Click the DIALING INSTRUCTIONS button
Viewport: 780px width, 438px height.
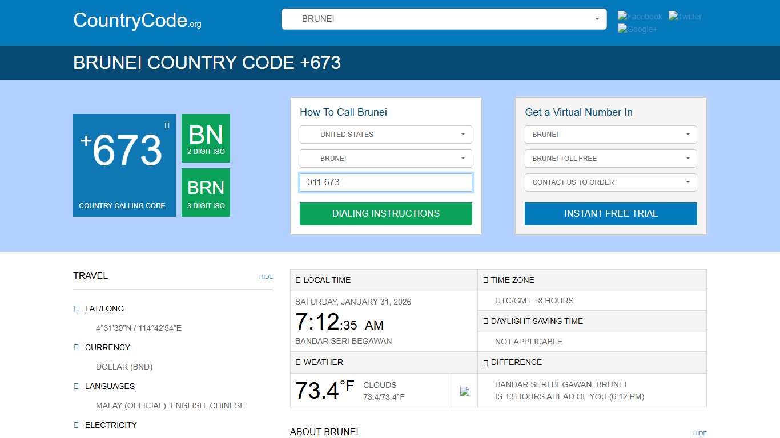pyautogui.click(x=385, y=213)
